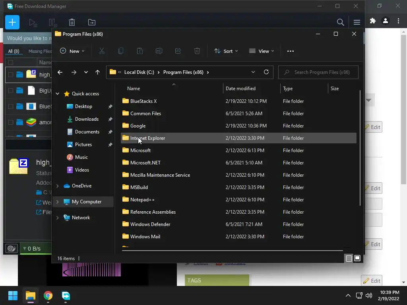Add new download with the plus button
Screen dimensions: 407x305
point(12,22)
